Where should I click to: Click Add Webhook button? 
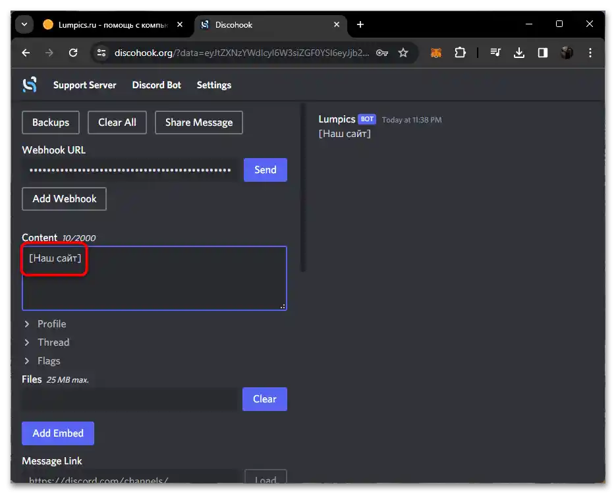[64, 199]
